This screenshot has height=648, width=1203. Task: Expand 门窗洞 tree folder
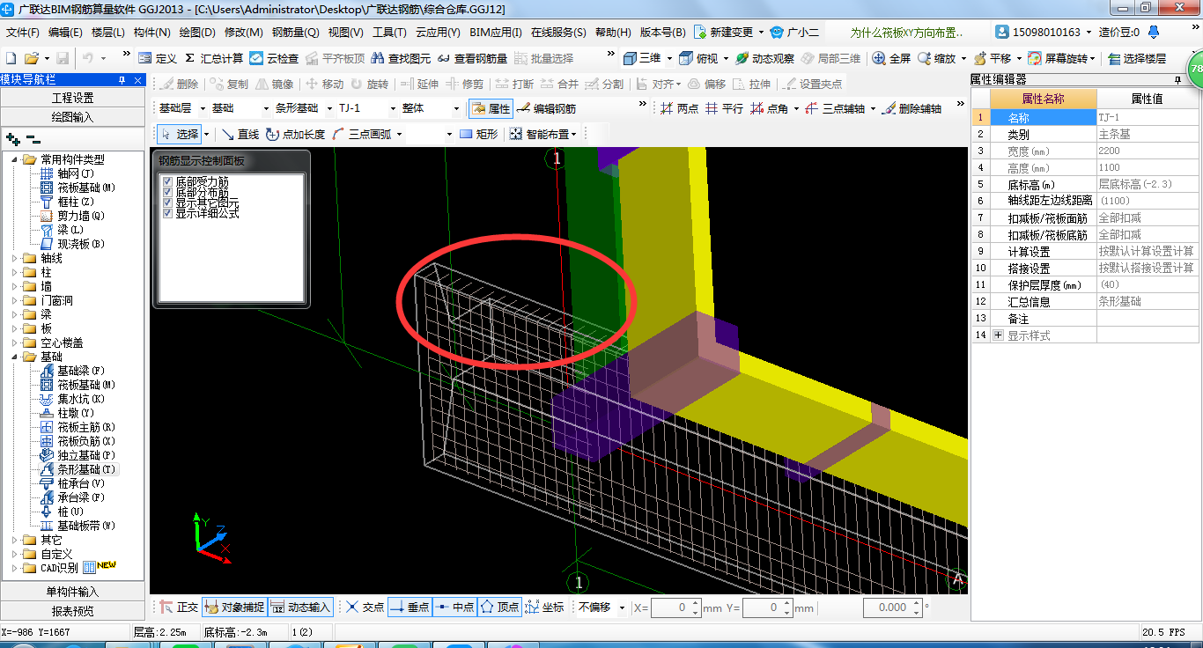point(15,301)
